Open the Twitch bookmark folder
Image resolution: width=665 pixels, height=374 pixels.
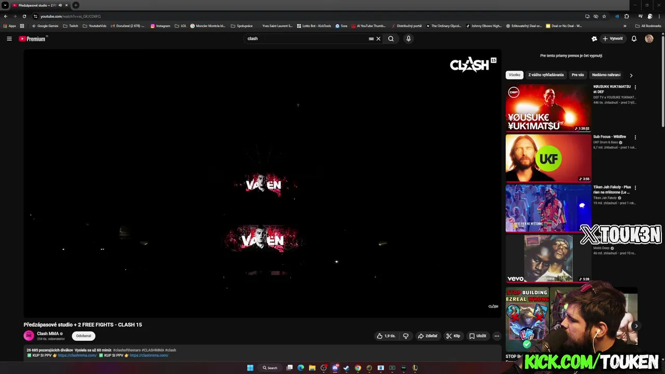71,25
